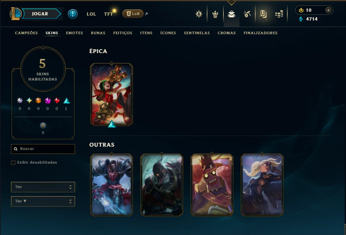Select the TFT game link
Screen dimensions: 346x235
tap(108, 14)
